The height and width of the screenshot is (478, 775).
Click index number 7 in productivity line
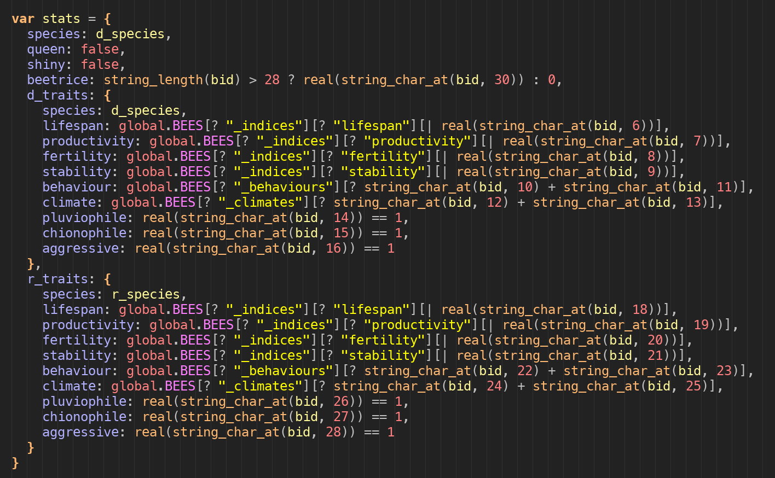(x=697, y=141)
